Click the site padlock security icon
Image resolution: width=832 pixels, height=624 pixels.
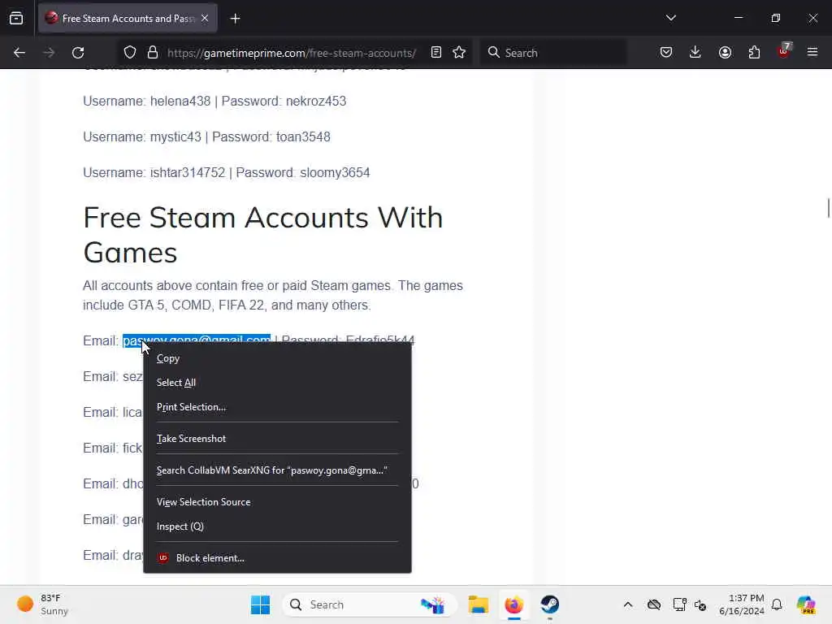click(153, 53)
